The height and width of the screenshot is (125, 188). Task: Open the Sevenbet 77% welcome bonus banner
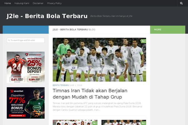[26, 103]
